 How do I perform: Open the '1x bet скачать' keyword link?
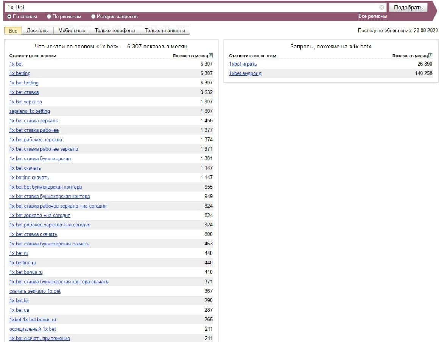[x=25, y=168]
